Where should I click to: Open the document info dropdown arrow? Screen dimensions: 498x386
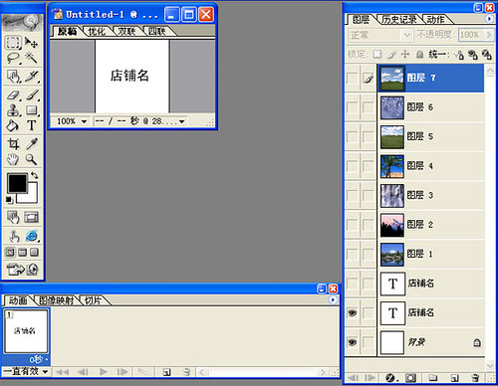point(181,121)
